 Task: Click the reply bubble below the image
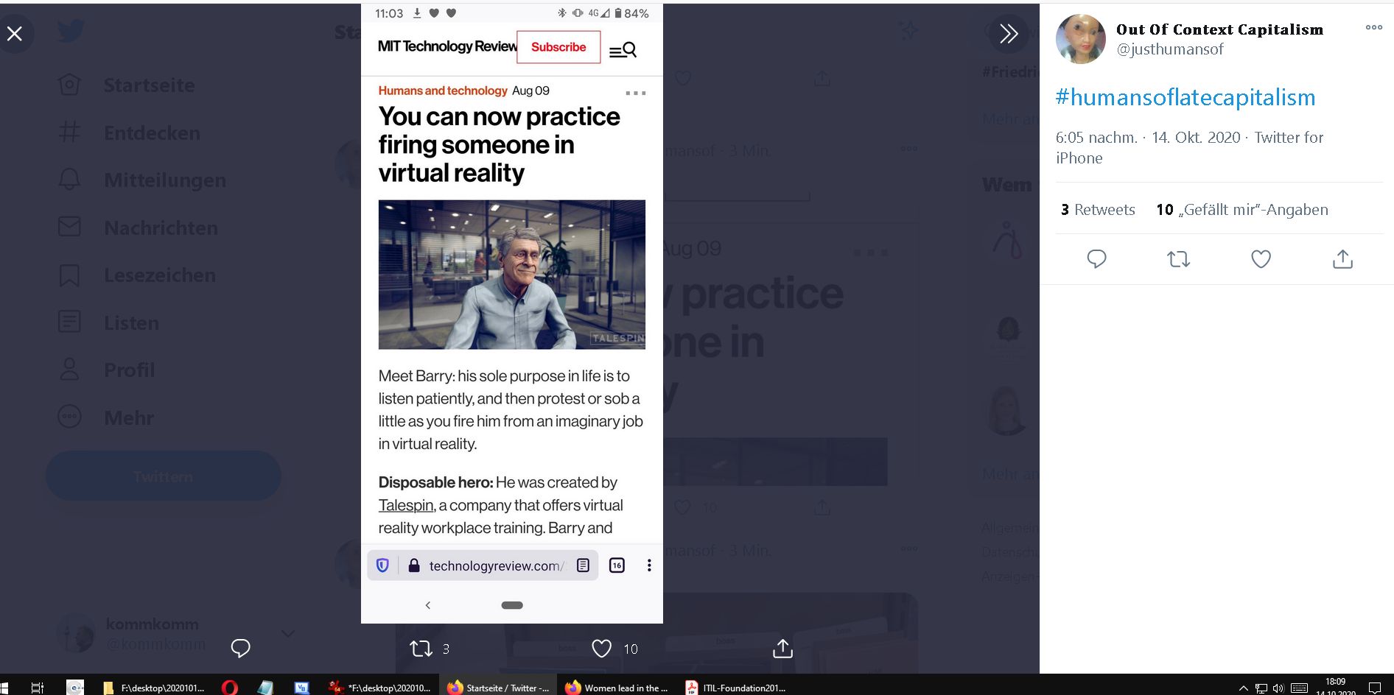240,648
